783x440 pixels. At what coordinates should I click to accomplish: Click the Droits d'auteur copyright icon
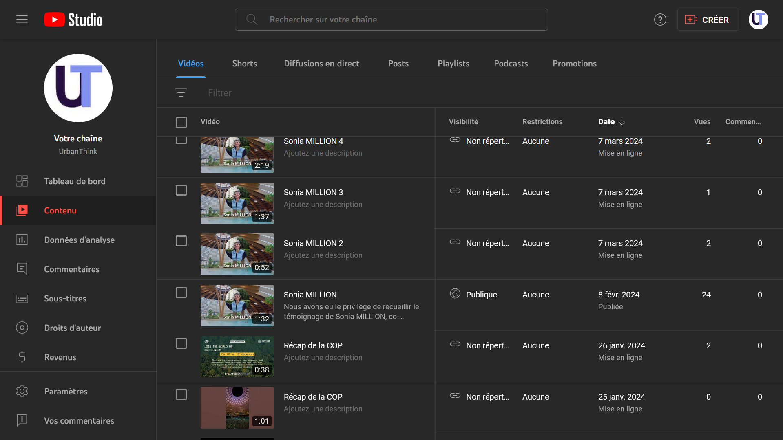coord(22,328)
